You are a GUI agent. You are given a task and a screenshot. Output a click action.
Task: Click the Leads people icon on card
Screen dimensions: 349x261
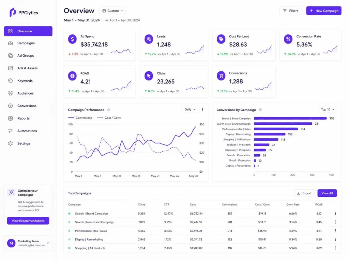149,39
